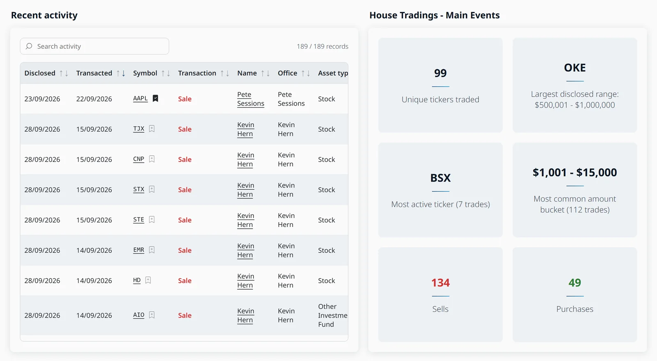Open the underlined Pete Sessions name link
Viewport: 657px width, 361px height.
[x=250, y=99]
